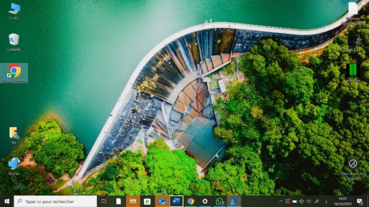Open Word from the taskbar
This screenshot has height=207, width=369.
click(x=176, y=201)
